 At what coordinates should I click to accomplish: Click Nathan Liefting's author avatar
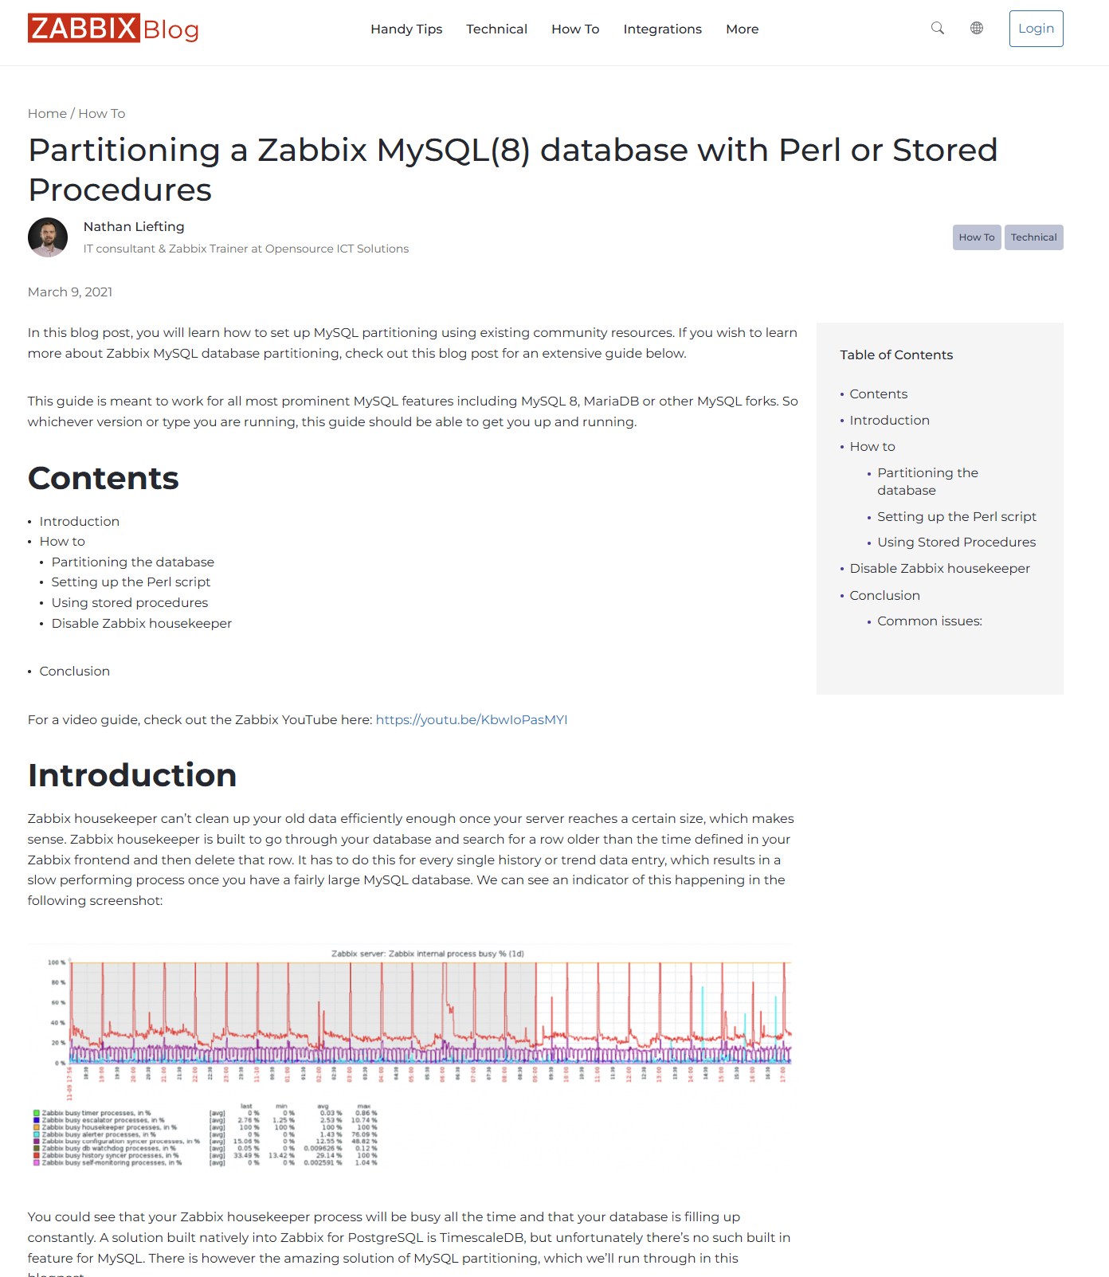tap(48, 237)
